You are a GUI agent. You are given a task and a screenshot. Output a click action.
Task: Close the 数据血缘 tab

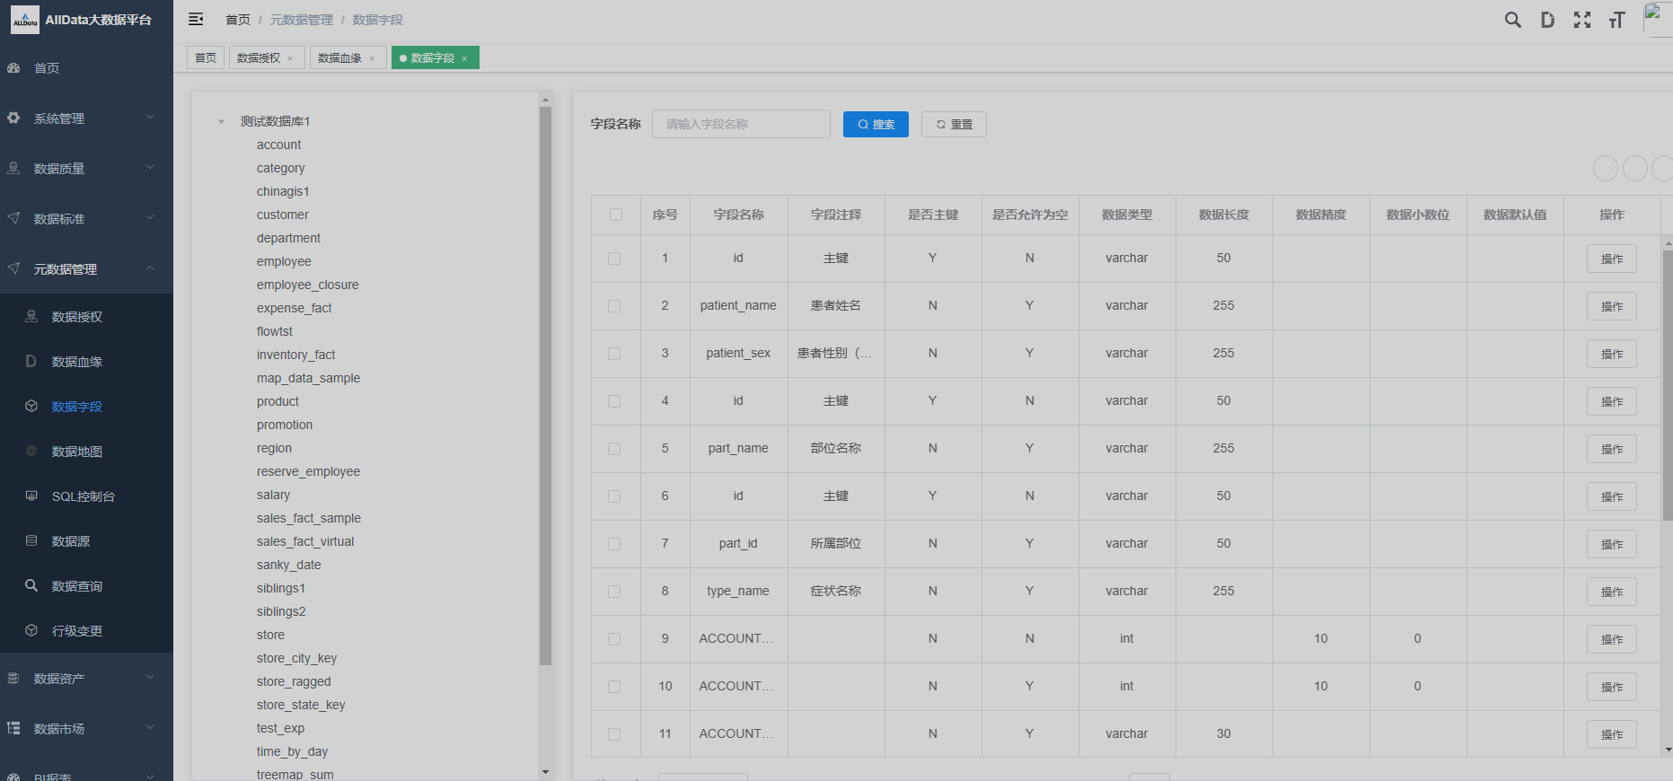click(x=372, y=58)
